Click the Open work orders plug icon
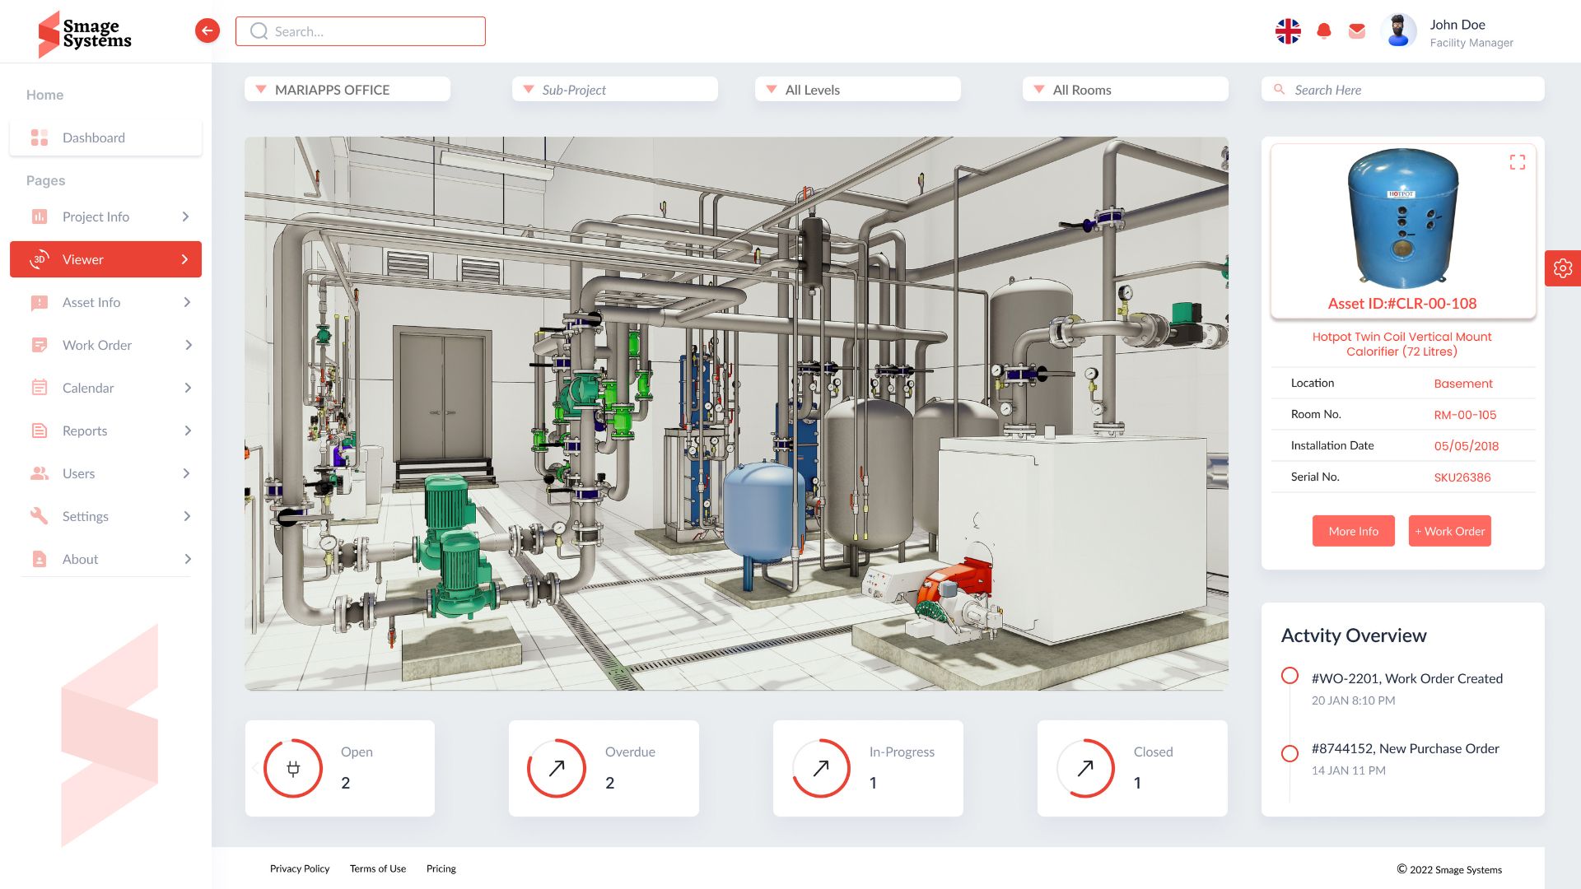The height and width of the screenshot is (889, 1581). coord(293,769)
